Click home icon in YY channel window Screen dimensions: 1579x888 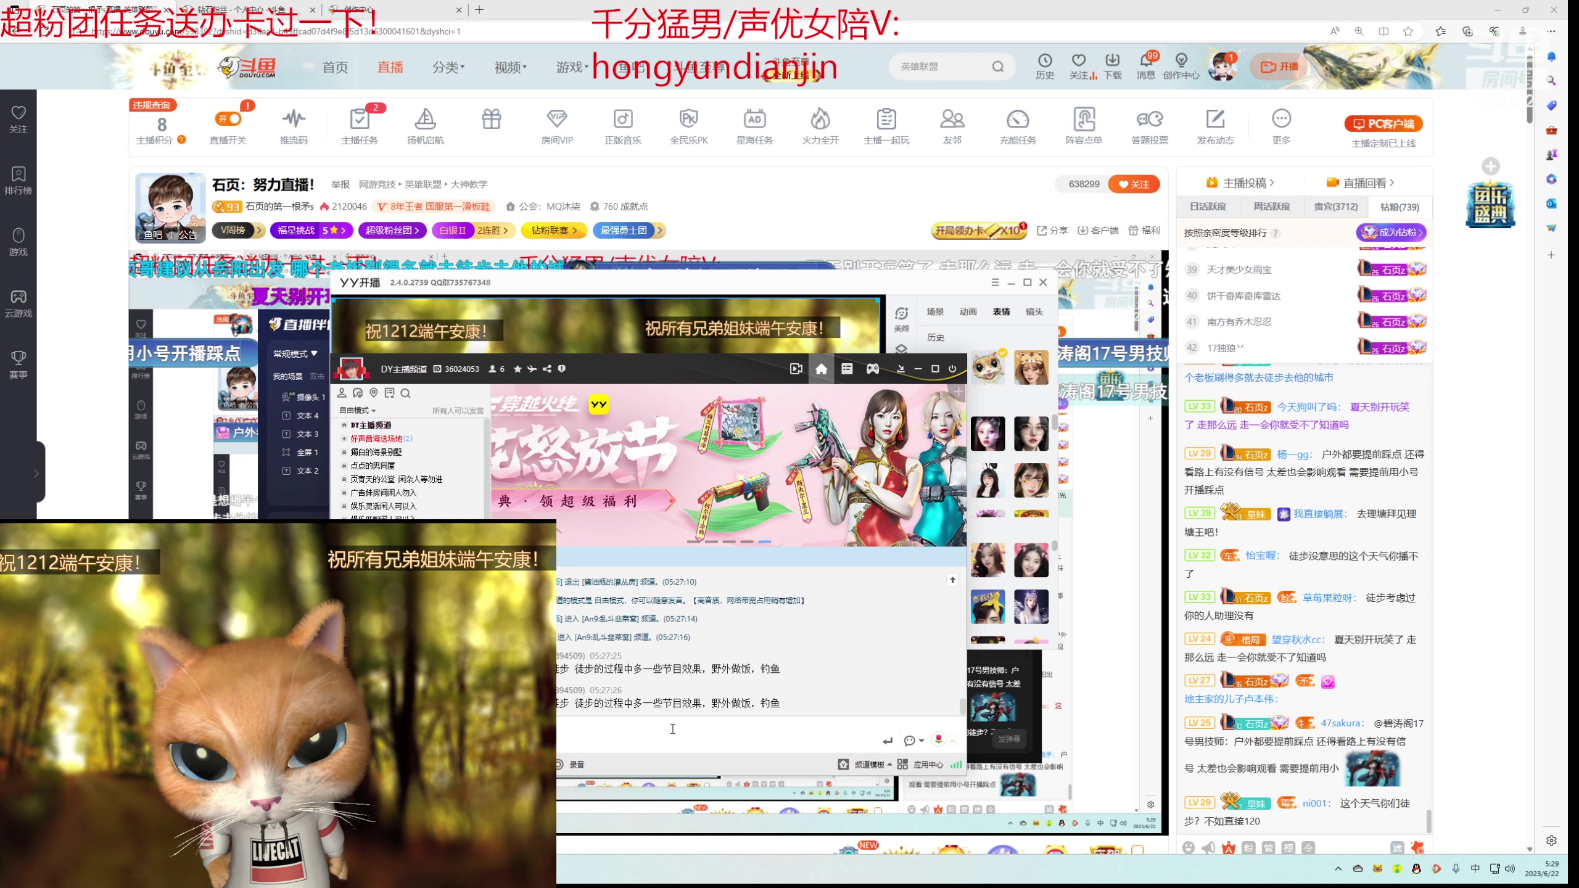(821, 369)
